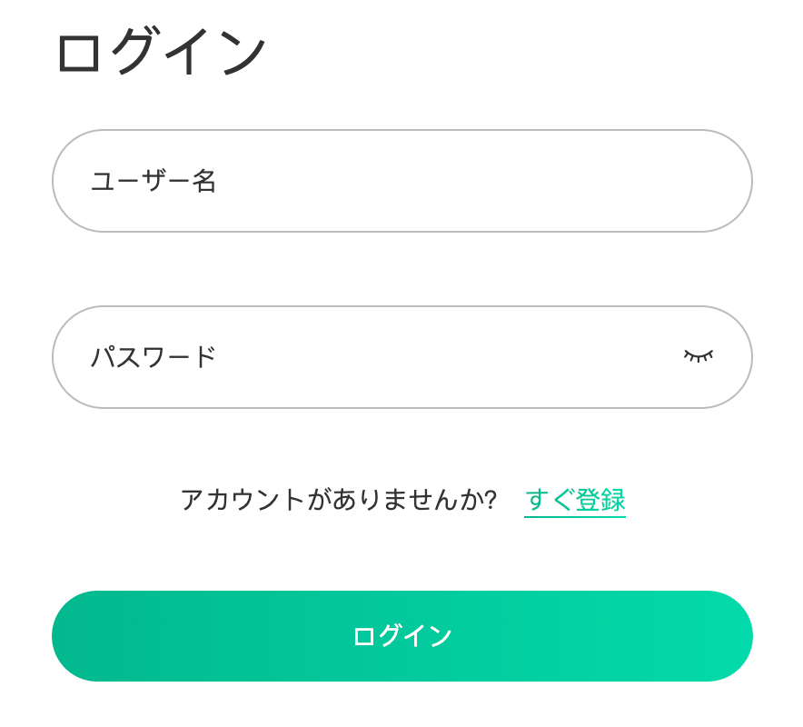The height and width of the screenshot is (727, 803).
Task: Click the underlined すぐ登録 text
Action: 575,500
